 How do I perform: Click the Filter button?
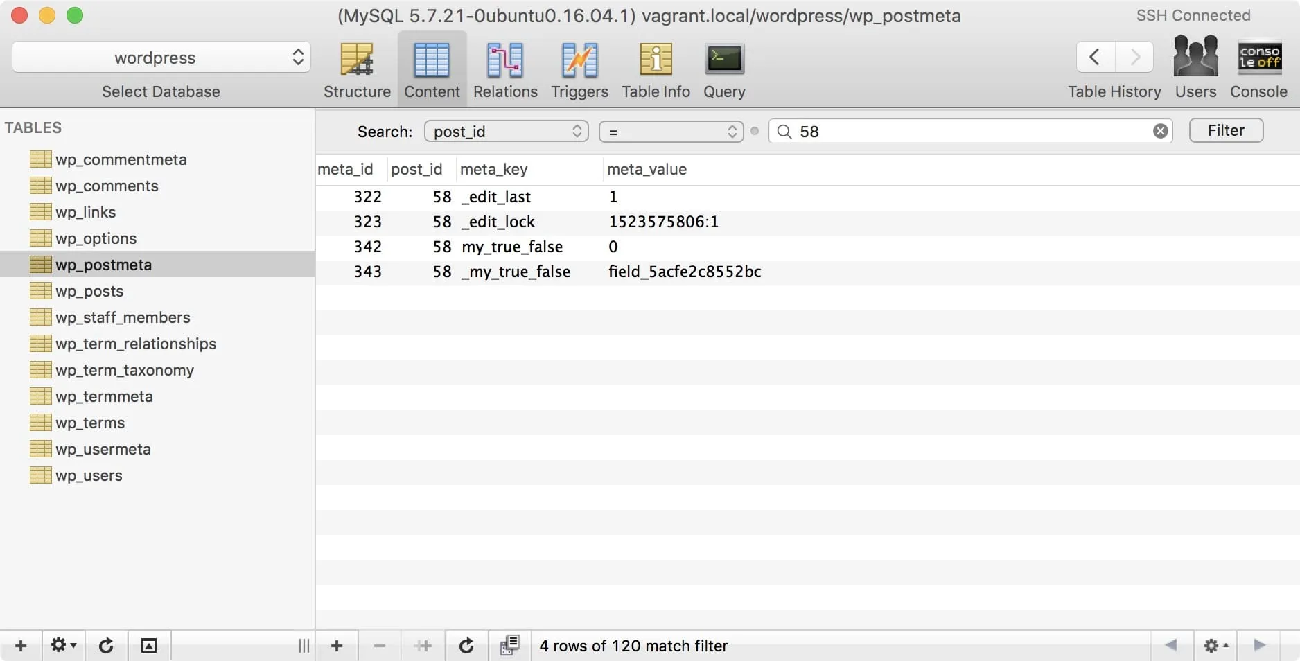pos(1225,131)
